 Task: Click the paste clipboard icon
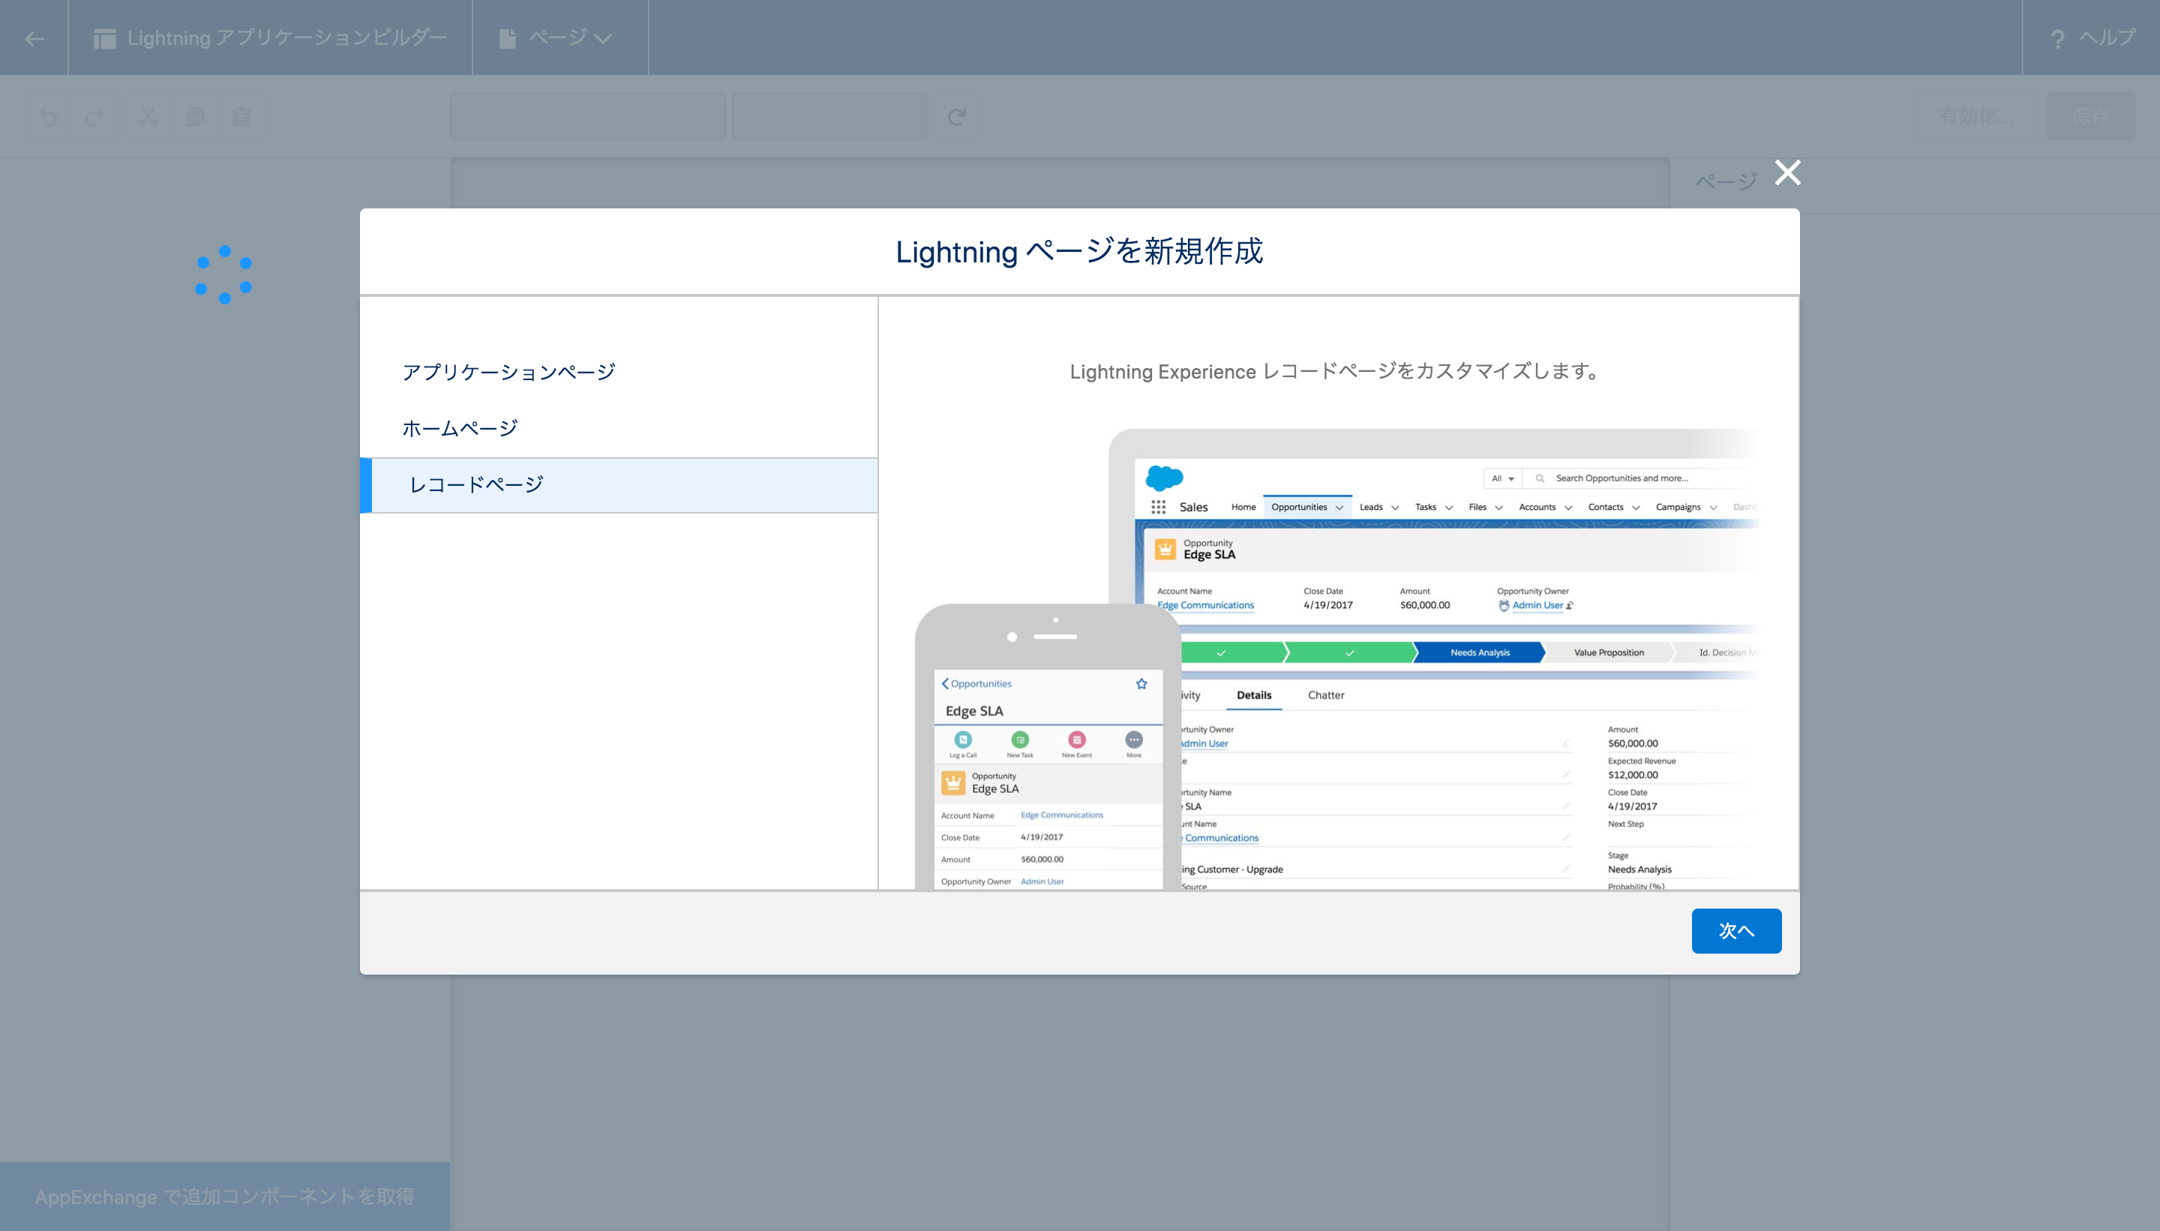(x=242, y=117)
